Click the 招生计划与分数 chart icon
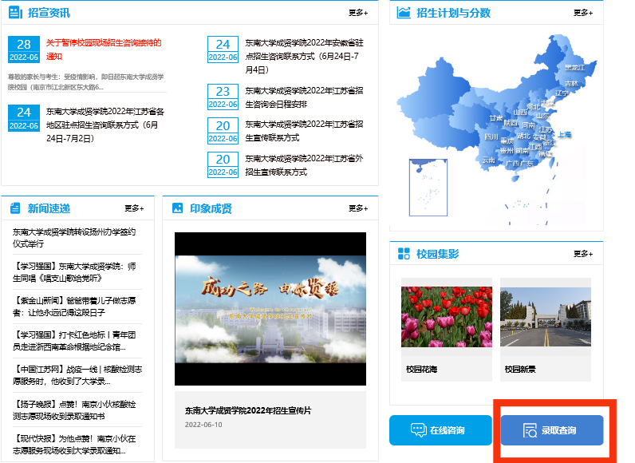This screenshot has height=463, width=635. [x=404, y=13]
